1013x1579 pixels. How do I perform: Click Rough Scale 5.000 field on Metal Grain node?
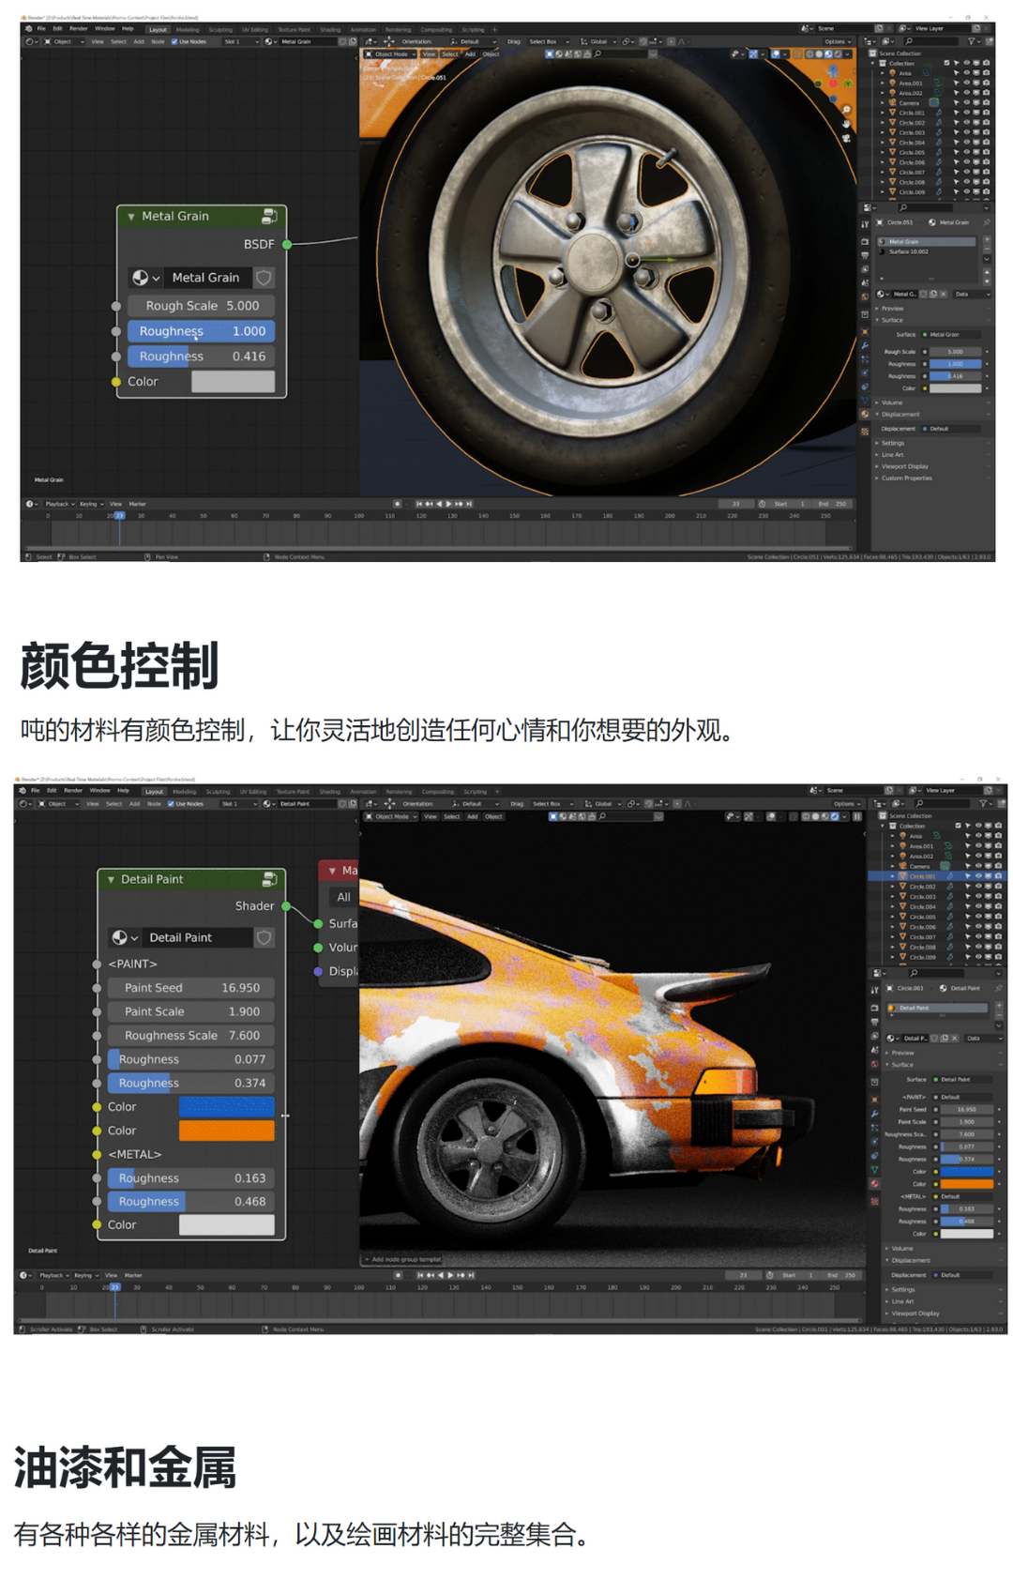(x=201, y=306)
